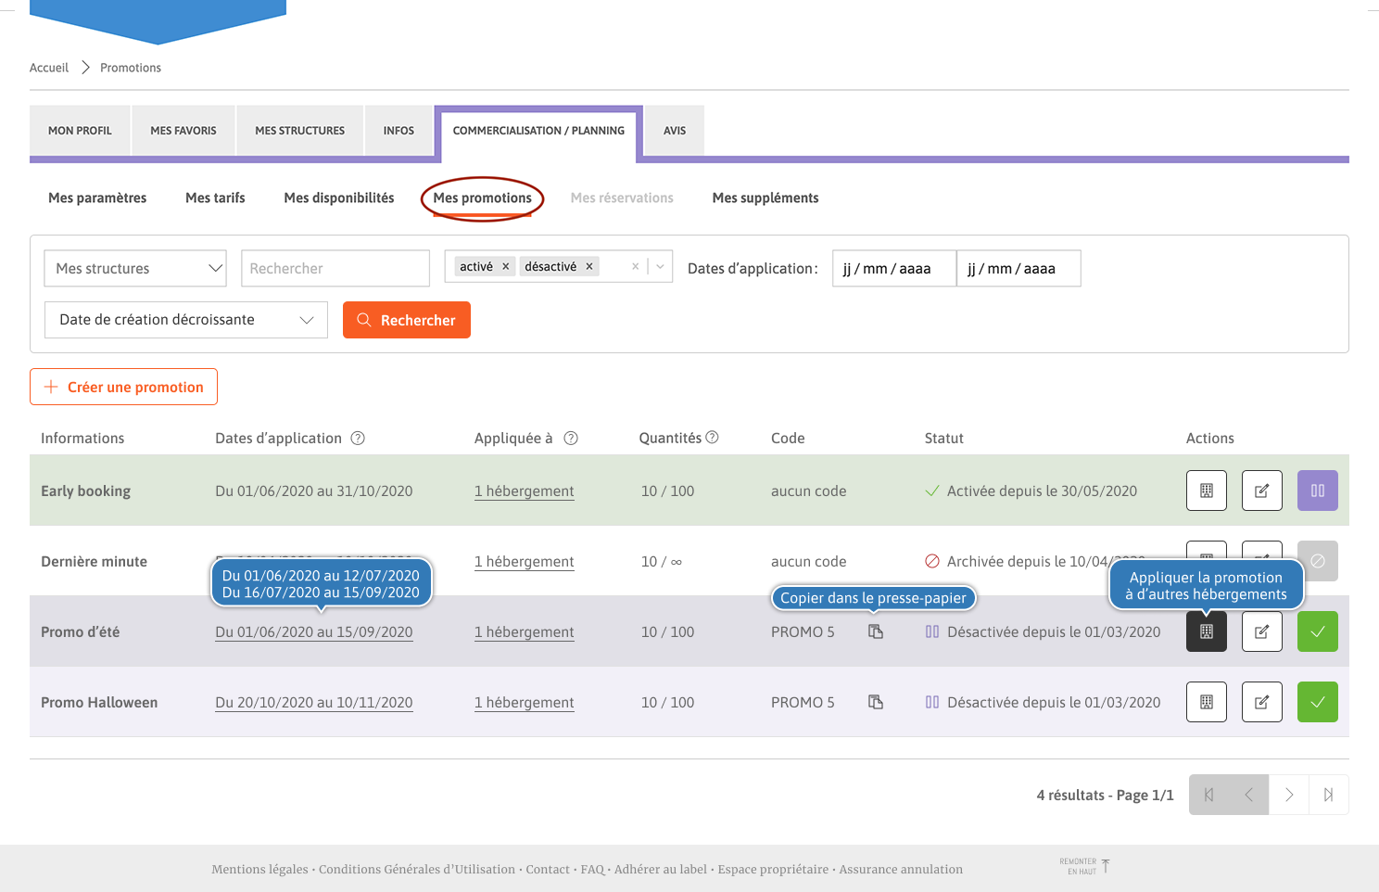Go to first results page

coord(1208,795)
